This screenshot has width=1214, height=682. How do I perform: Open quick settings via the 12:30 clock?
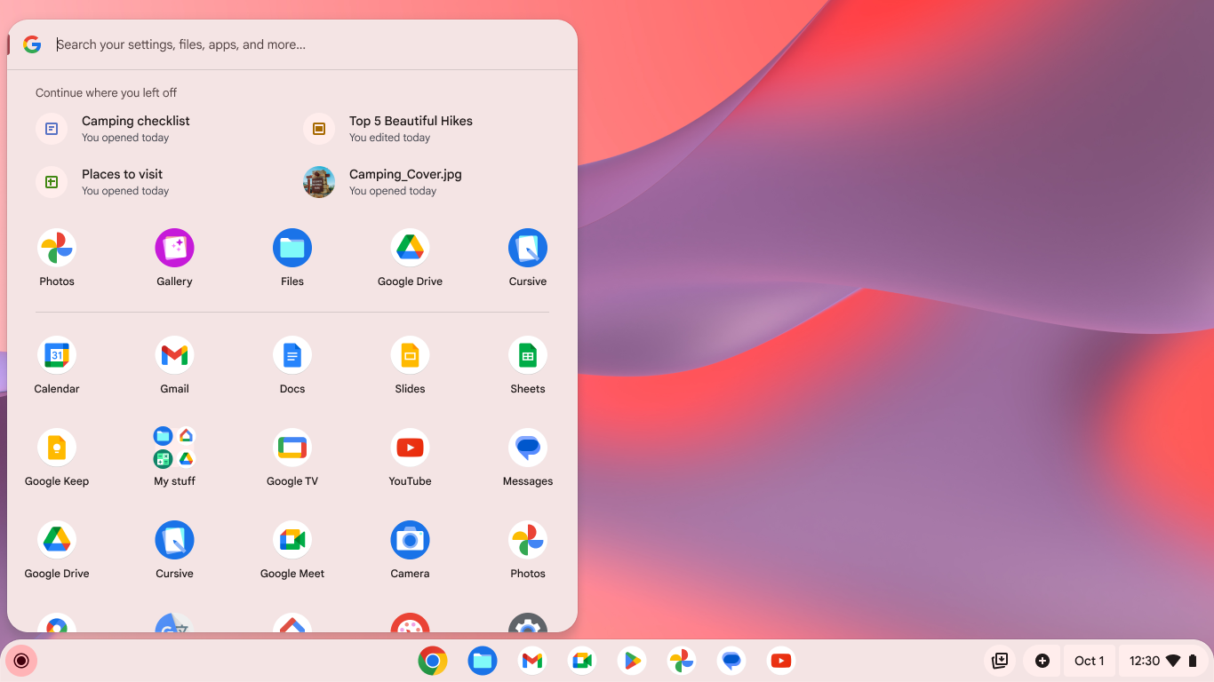point(1145,661)
